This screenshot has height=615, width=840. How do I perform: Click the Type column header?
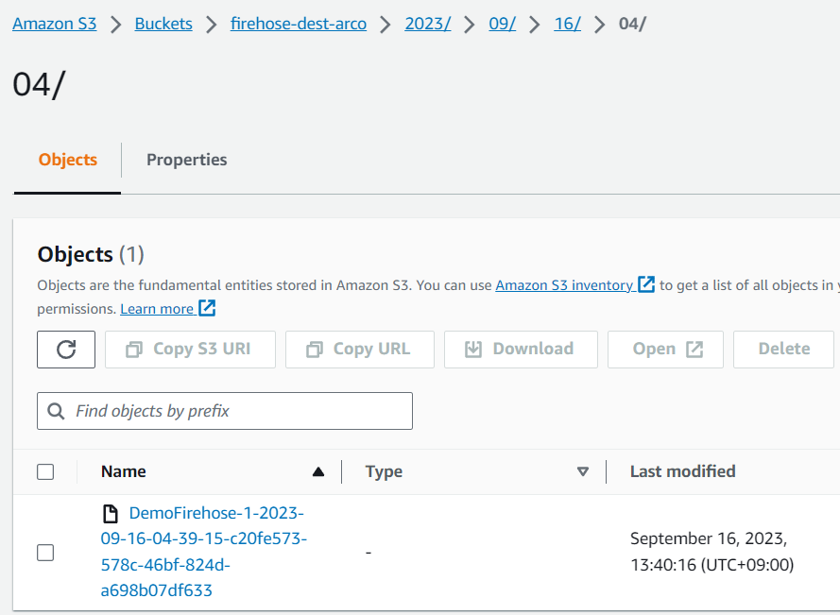click(384, 471)
